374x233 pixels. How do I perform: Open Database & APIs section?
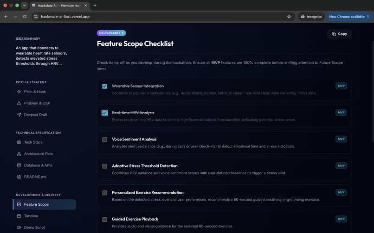coord(45,165)
